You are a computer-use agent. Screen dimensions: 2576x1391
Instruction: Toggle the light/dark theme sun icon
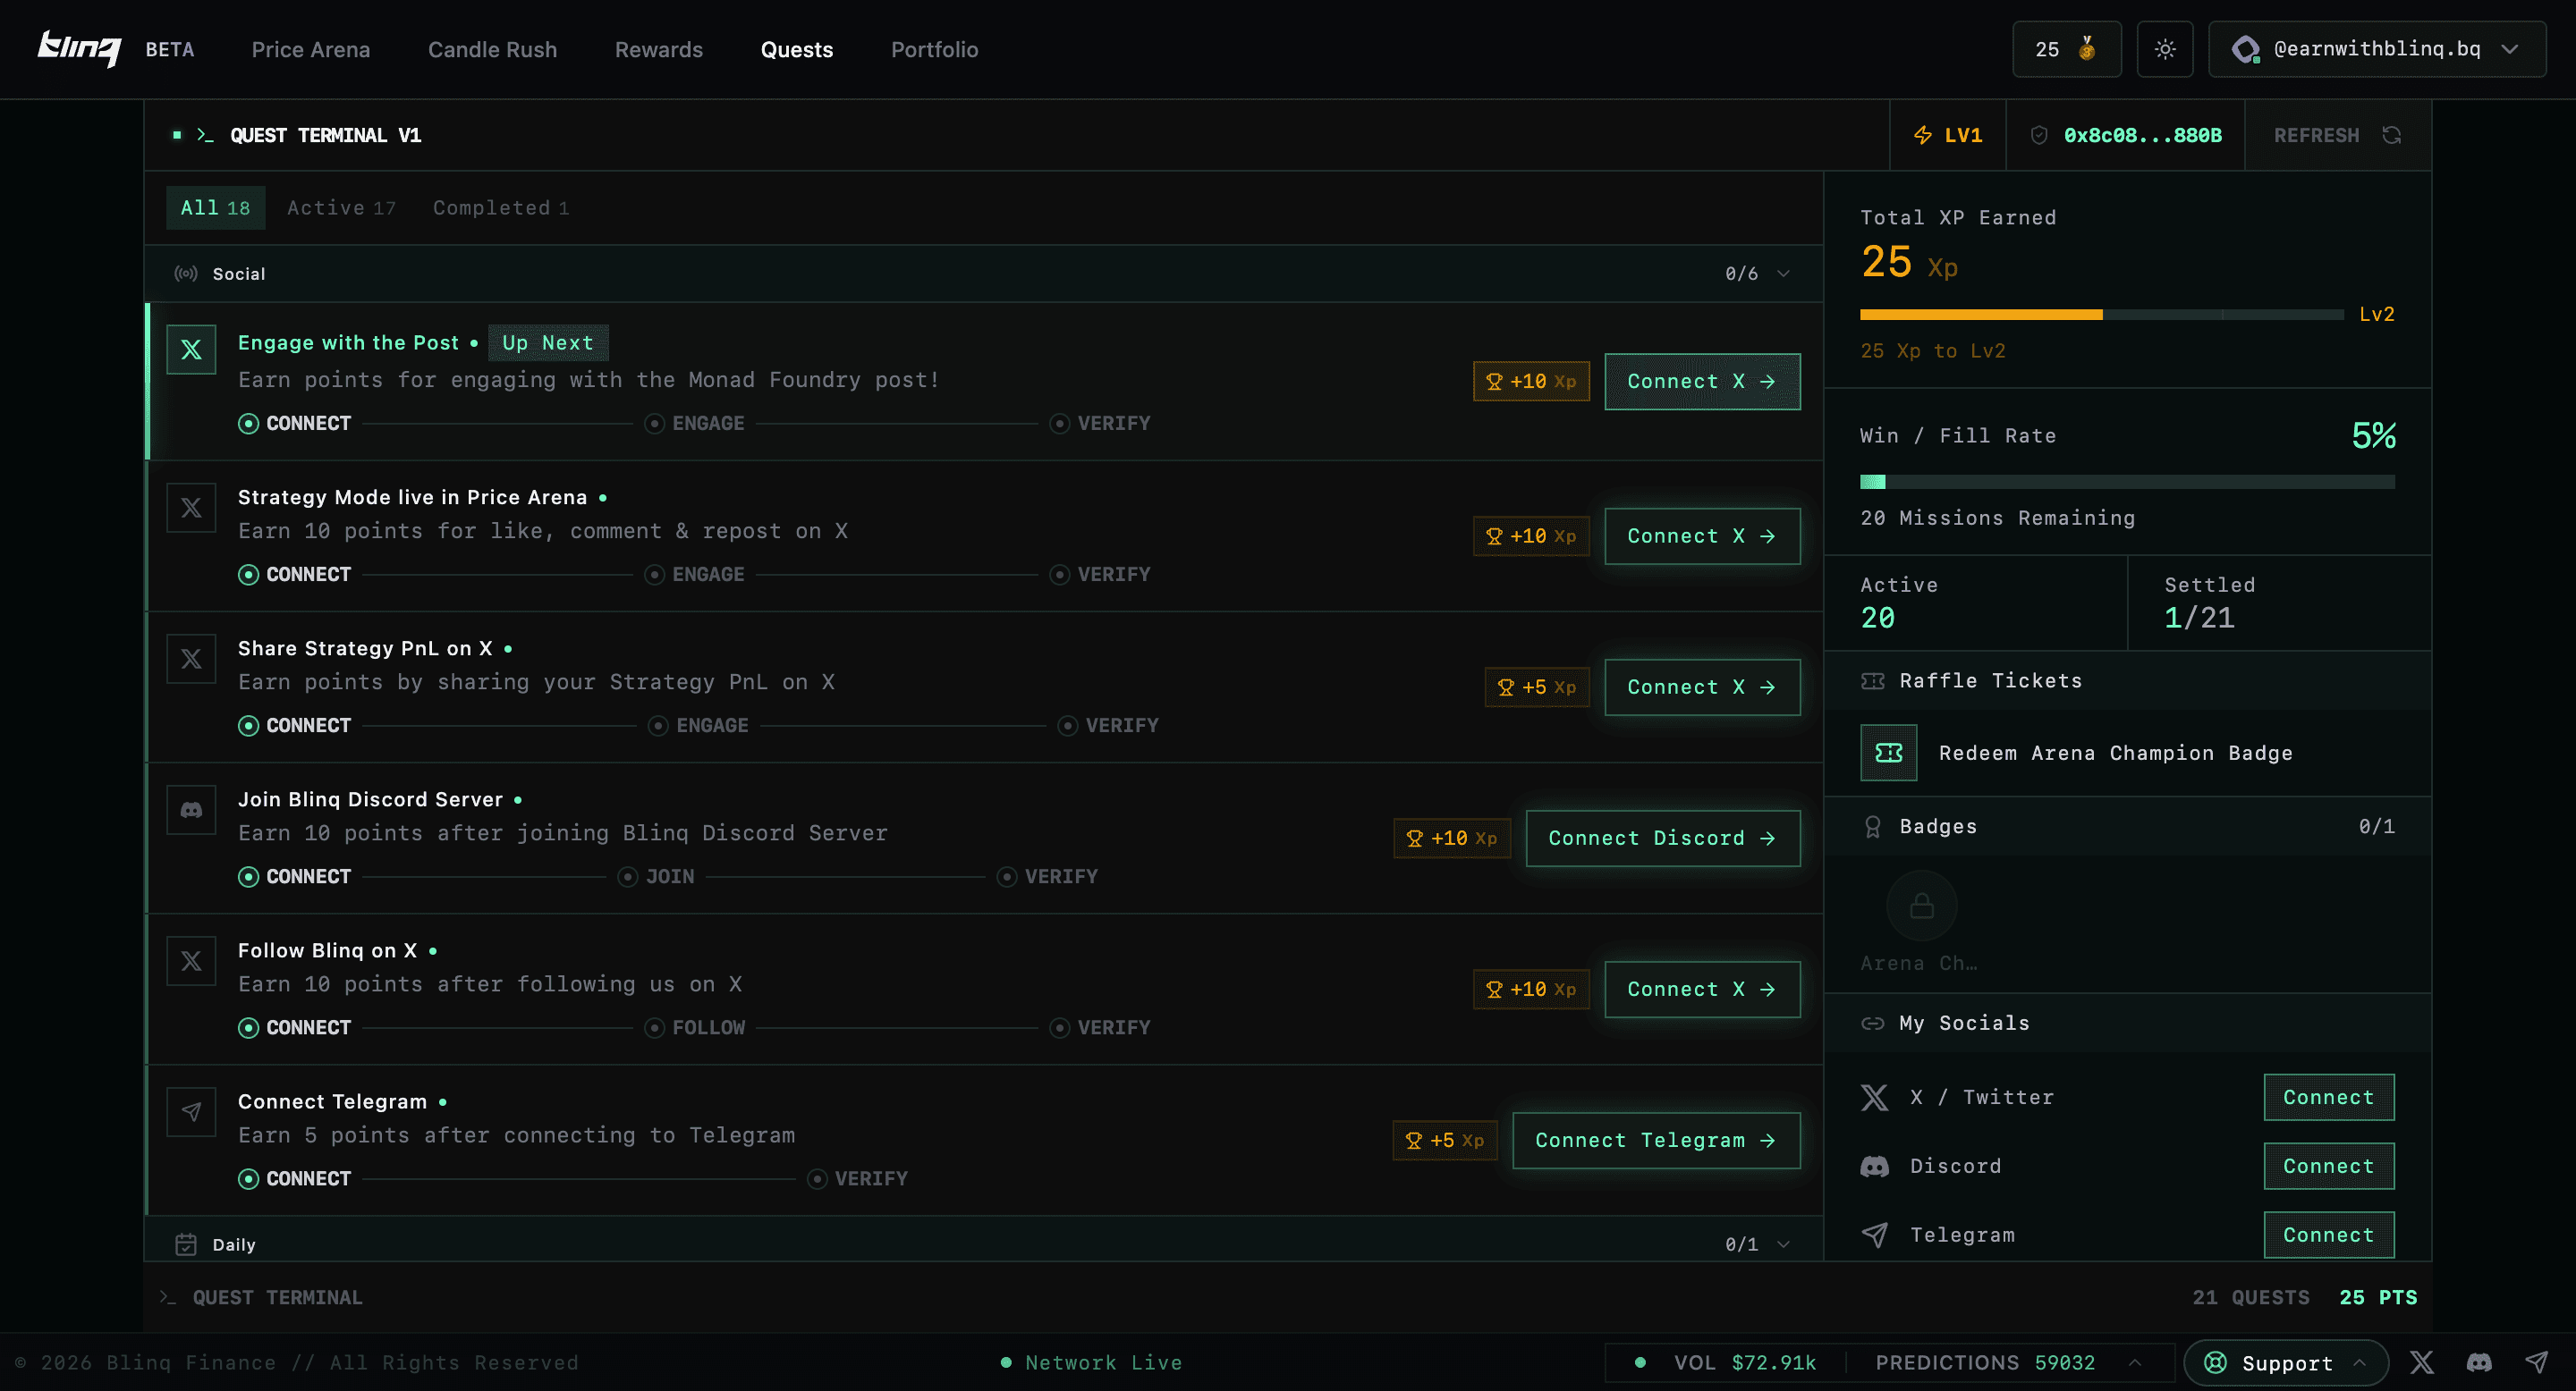point(2164,49)
